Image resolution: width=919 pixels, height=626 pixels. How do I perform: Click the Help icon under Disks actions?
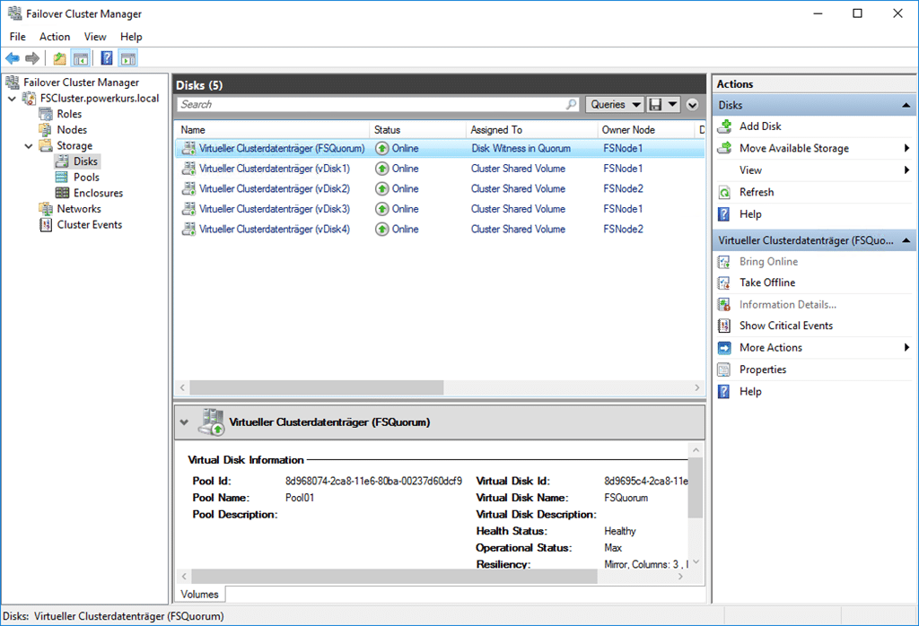(x=724, y=214)
